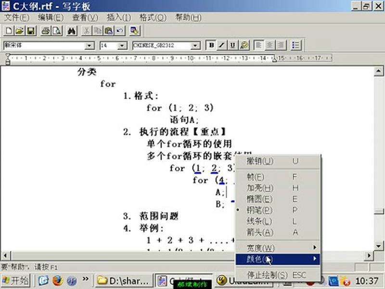Viewport: 385px width, 289px height.
Task: Toggle italic formatting
Action: 221,45
